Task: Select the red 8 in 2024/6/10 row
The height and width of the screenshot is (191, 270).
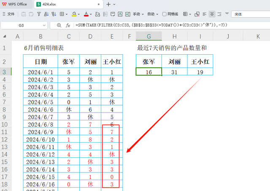Action: tap(90, 139)
